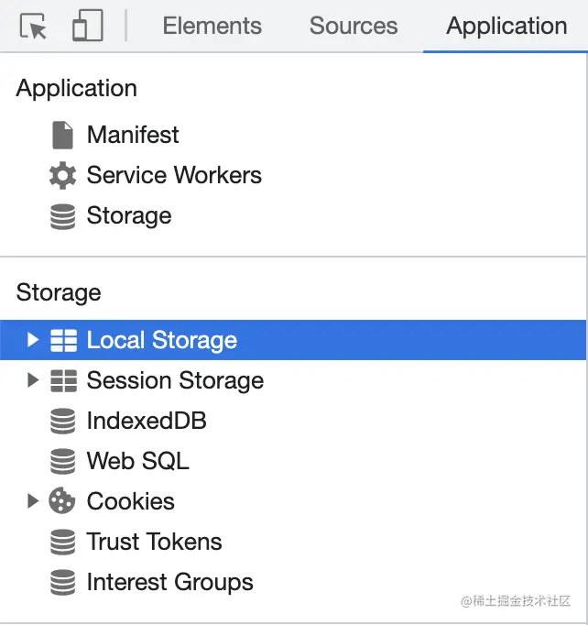
Task: Select the Application tab
Action: (506, 27)
